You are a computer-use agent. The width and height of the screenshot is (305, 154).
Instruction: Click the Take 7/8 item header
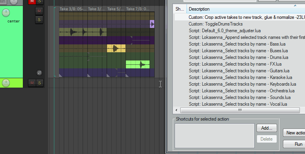(138, 9)
